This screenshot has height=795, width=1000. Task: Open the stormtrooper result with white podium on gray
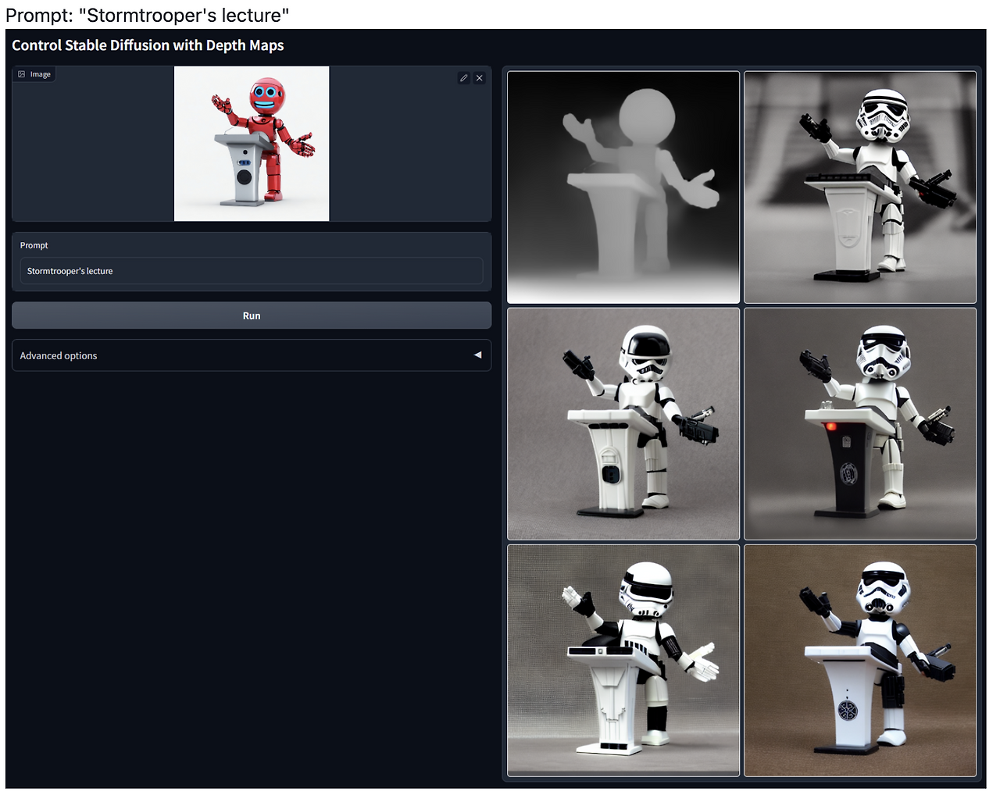(x=623, y=424)
